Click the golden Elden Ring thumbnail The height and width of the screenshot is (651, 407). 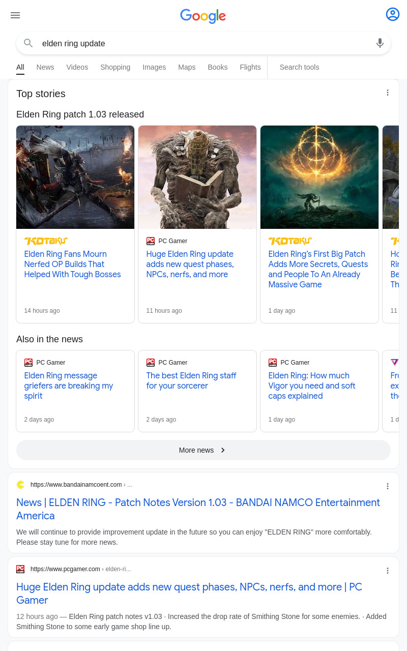319,177
